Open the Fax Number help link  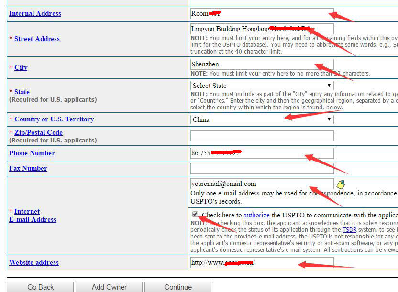pyautogui.click(x=28, y=168)
